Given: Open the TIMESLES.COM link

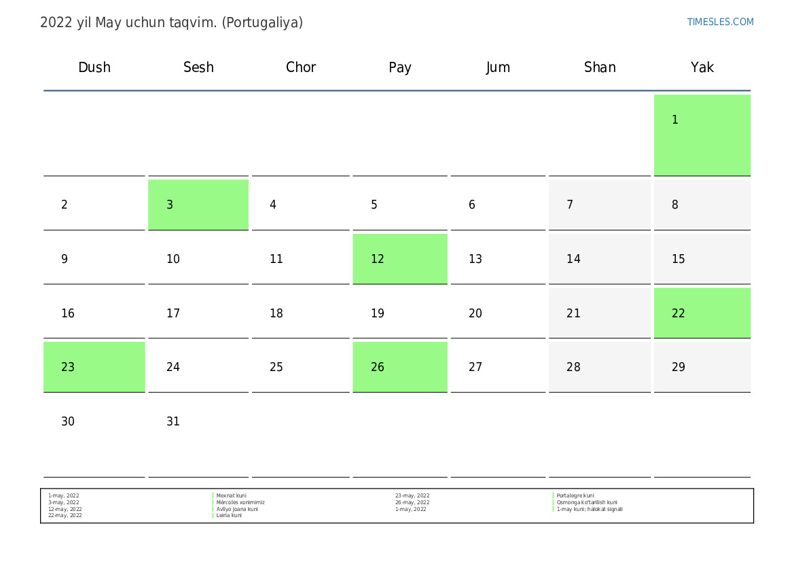Looking at the screenshot, I should click(x=720, y=22).
